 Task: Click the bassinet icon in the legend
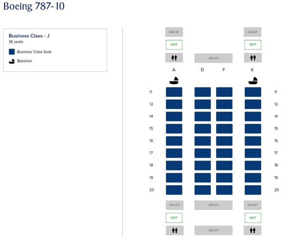12,61
